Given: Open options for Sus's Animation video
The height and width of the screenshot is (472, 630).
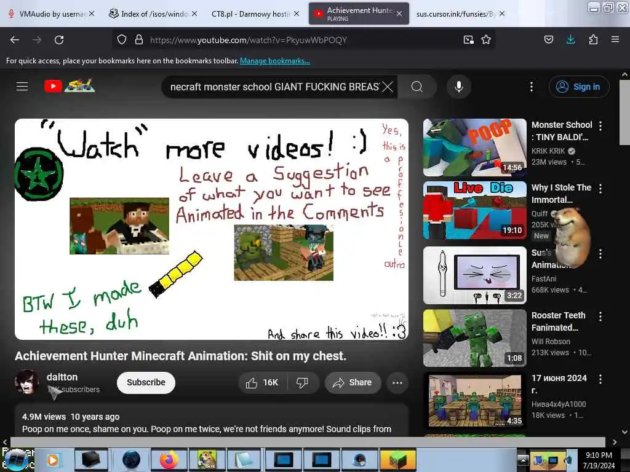Looking at the screenshot, I should click(x=600, y=254).
